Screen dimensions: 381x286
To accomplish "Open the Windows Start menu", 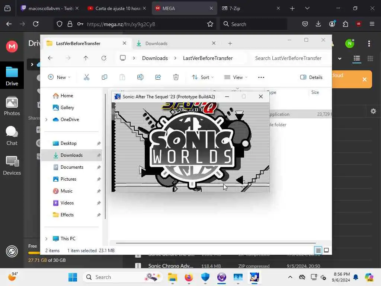I will point(73,277).
